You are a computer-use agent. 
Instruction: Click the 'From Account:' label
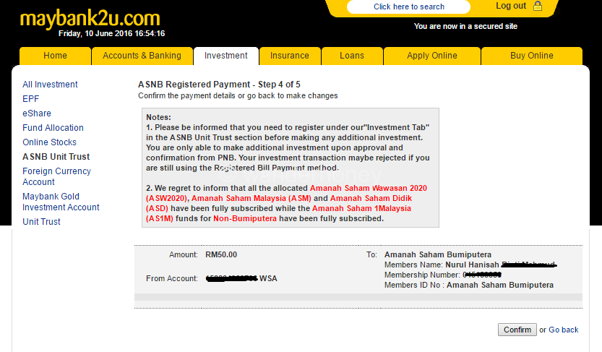(171, 279)
